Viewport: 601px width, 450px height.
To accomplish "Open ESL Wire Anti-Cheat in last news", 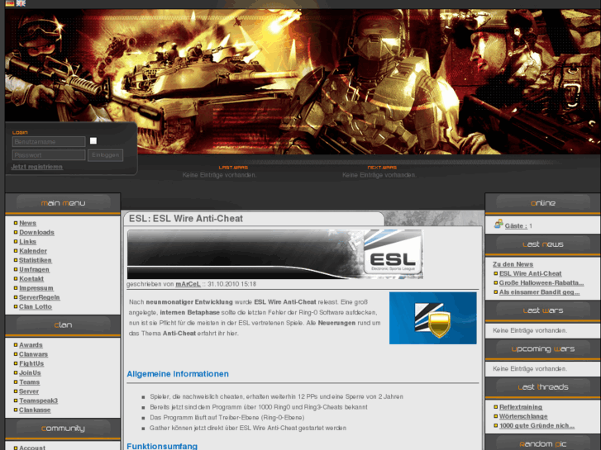I will coord(531,273).
